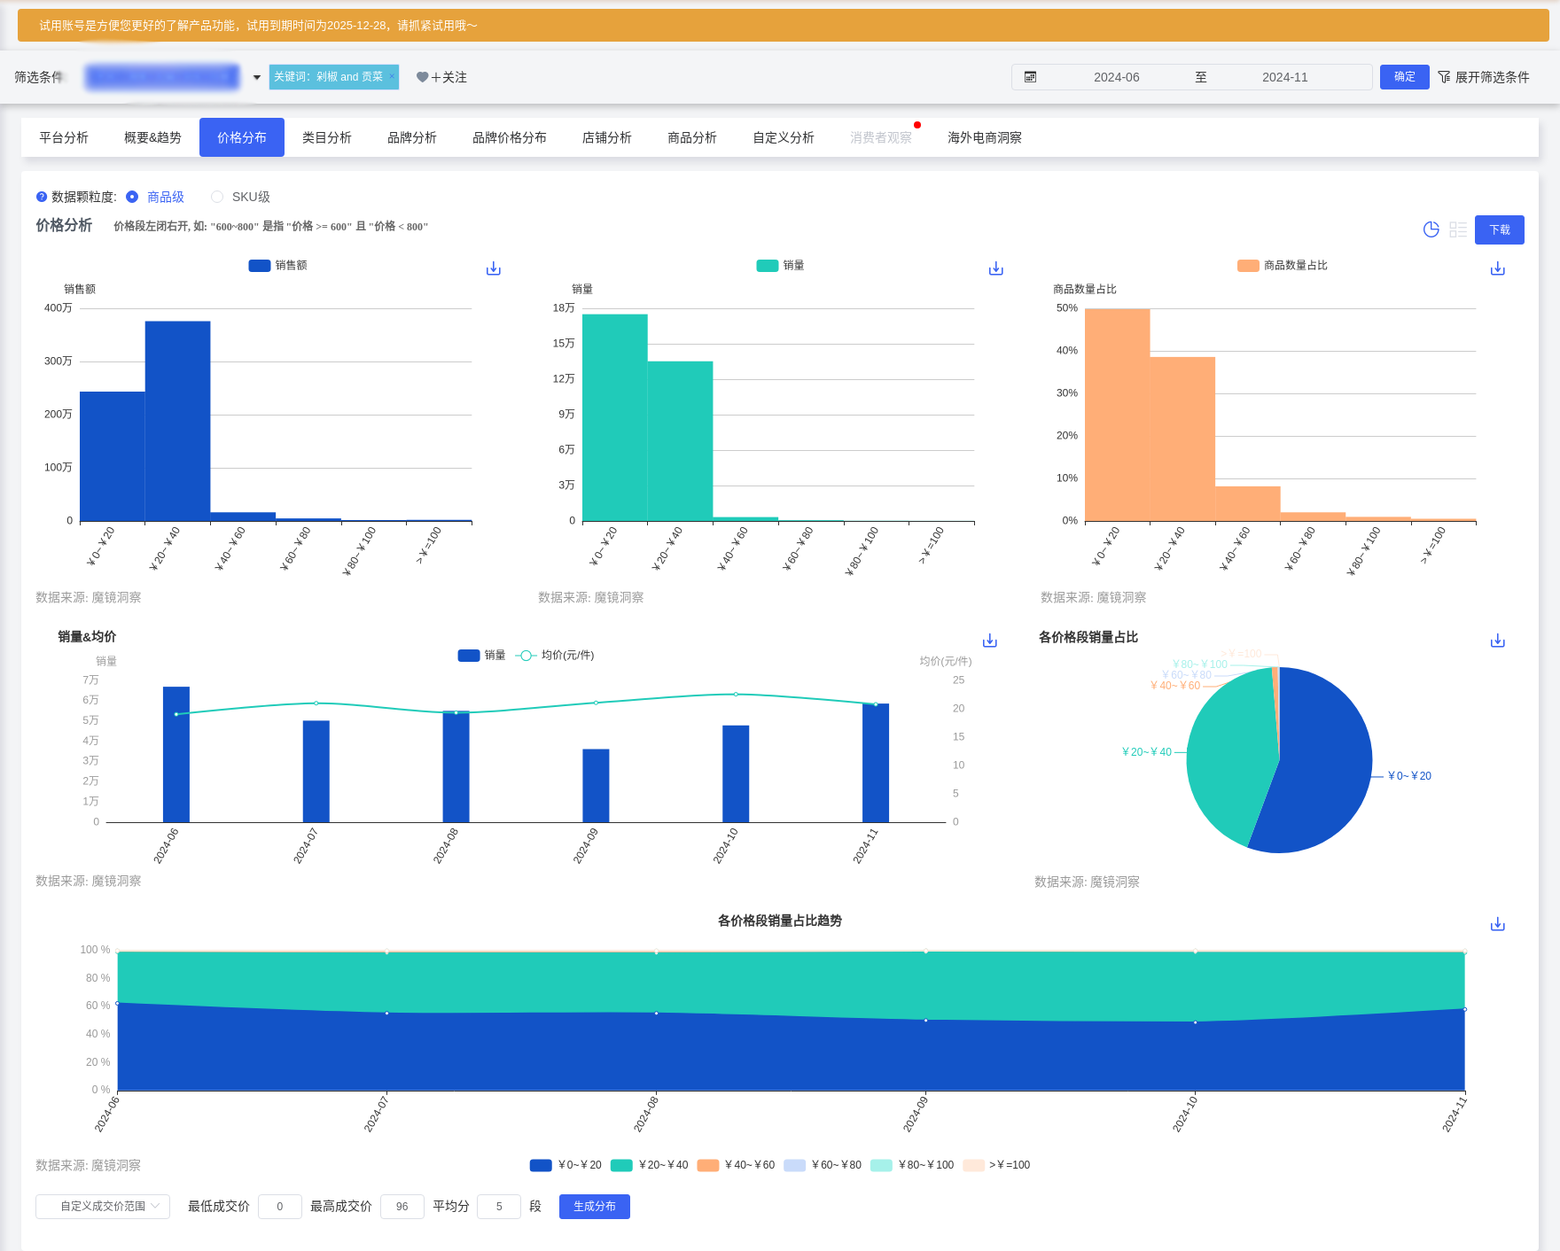1560x1251 pixels.
Task: Open the 店铺分析 tab
Action: coord(607,137)
